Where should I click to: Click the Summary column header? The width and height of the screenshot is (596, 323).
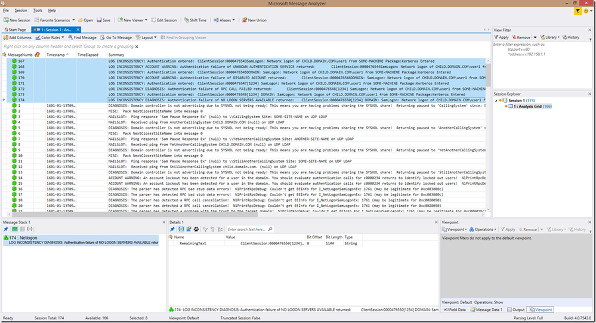(x=116, y=55)
